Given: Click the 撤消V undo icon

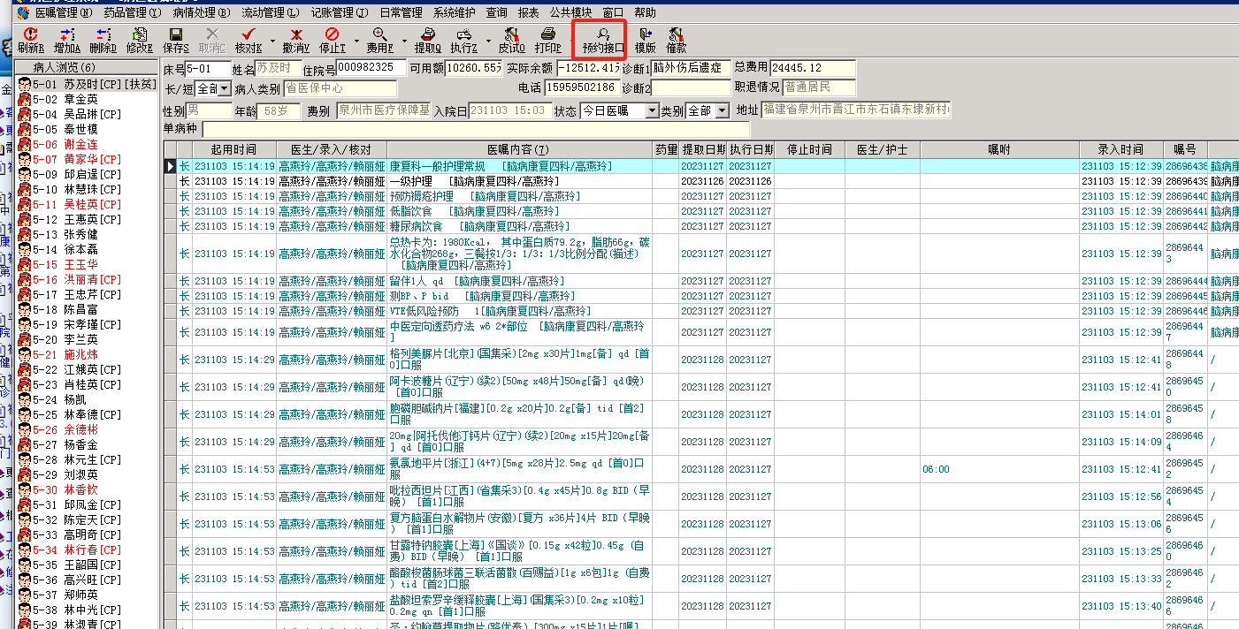Looking at the screenshot, I should 296,40.
